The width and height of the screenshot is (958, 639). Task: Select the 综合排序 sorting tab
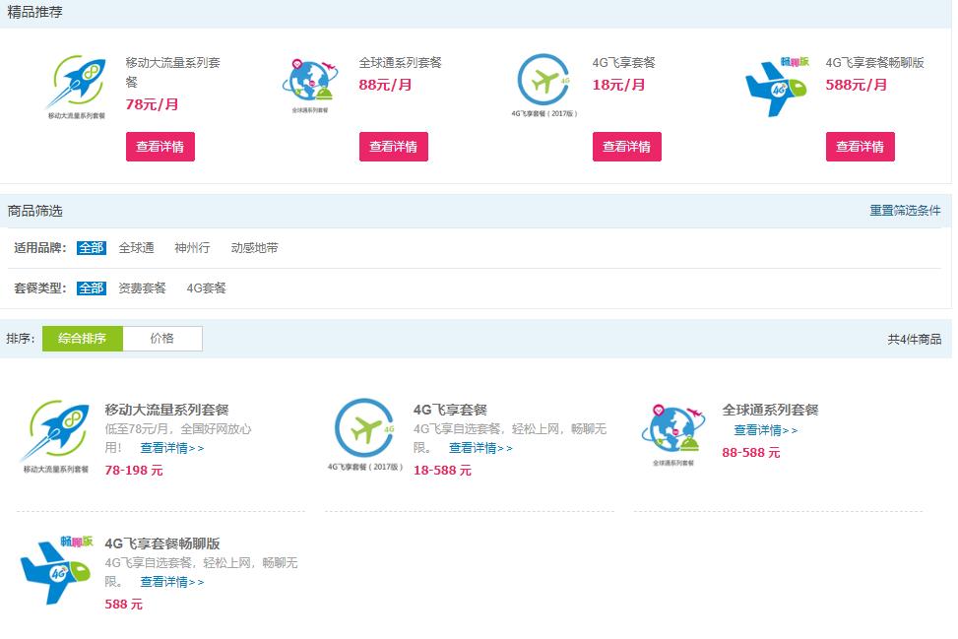pyautogui.click(x=82, y=338)
